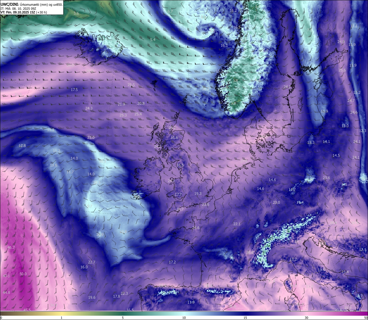Click the 12.3 value label
The height and width of the screenshot is (320, 368).
tap(363, 131)
